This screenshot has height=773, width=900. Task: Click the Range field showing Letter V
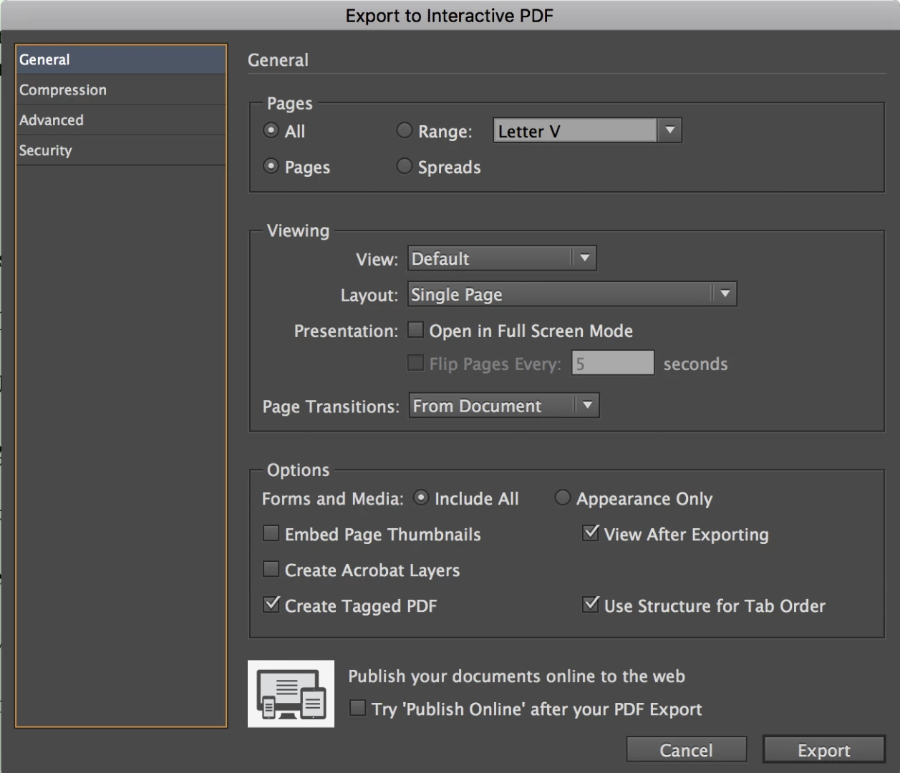click(575, 131)
